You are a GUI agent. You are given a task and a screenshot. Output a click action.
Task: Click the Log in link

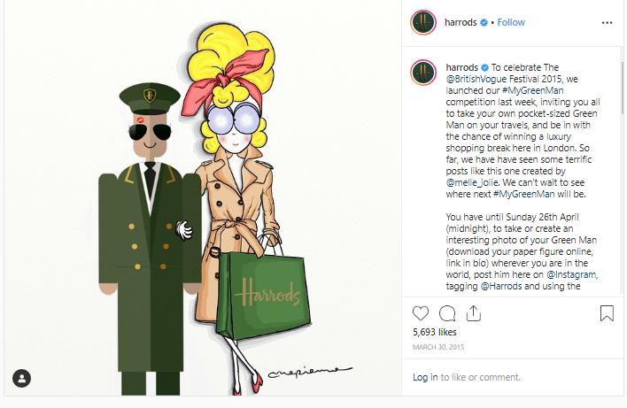[x=425, y=377]
